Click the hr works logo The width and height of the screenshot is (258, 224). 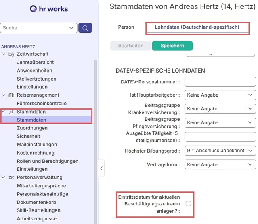pyautogui.click(x=49, y=9)
